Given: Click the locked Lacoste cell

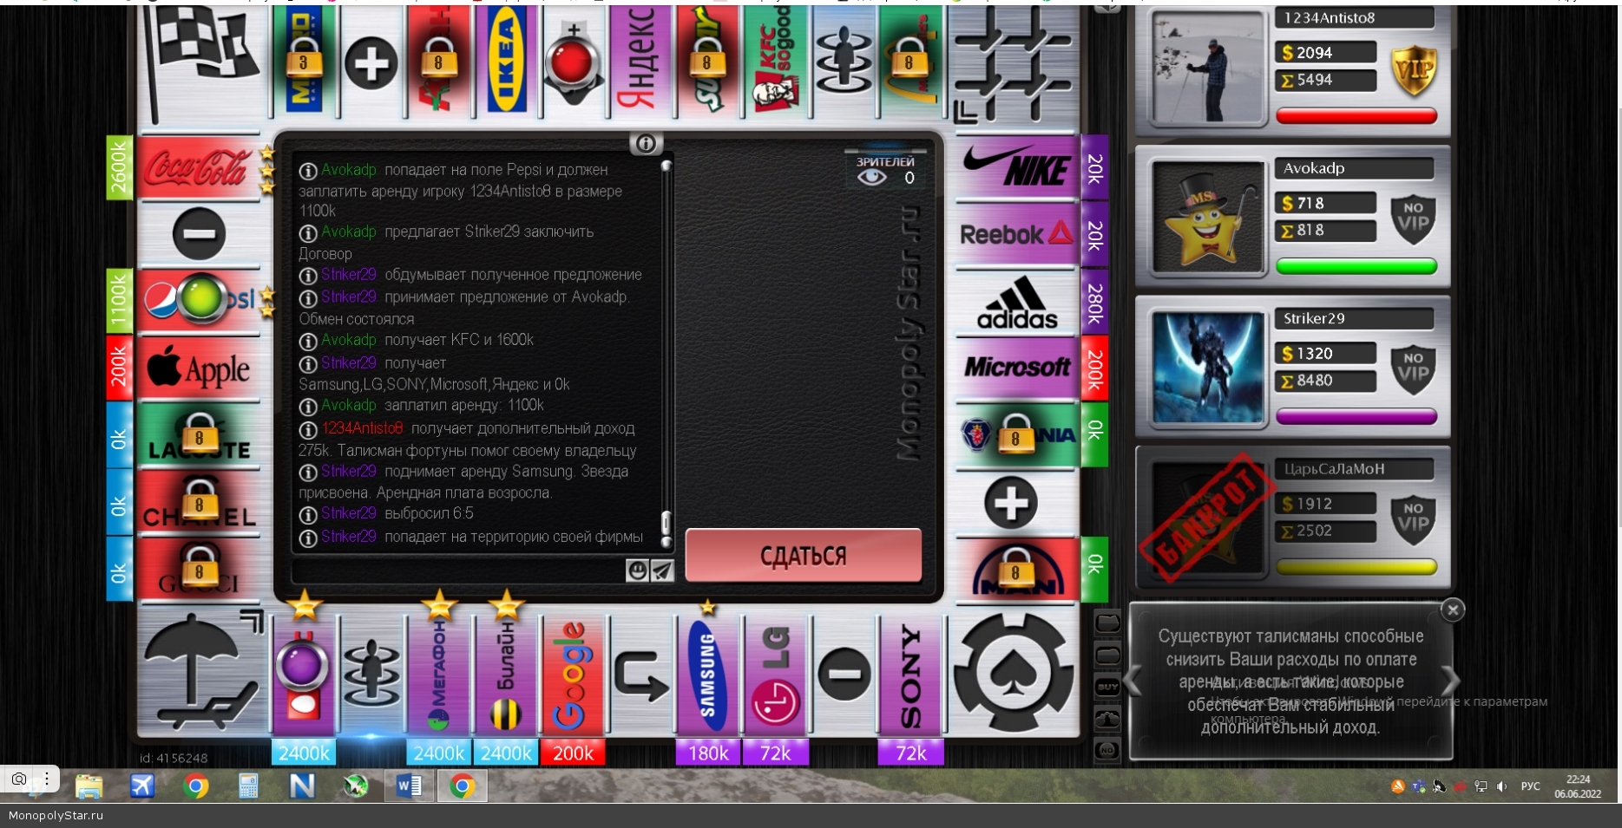Looking at the screenshot, I should tap(199, 435).
